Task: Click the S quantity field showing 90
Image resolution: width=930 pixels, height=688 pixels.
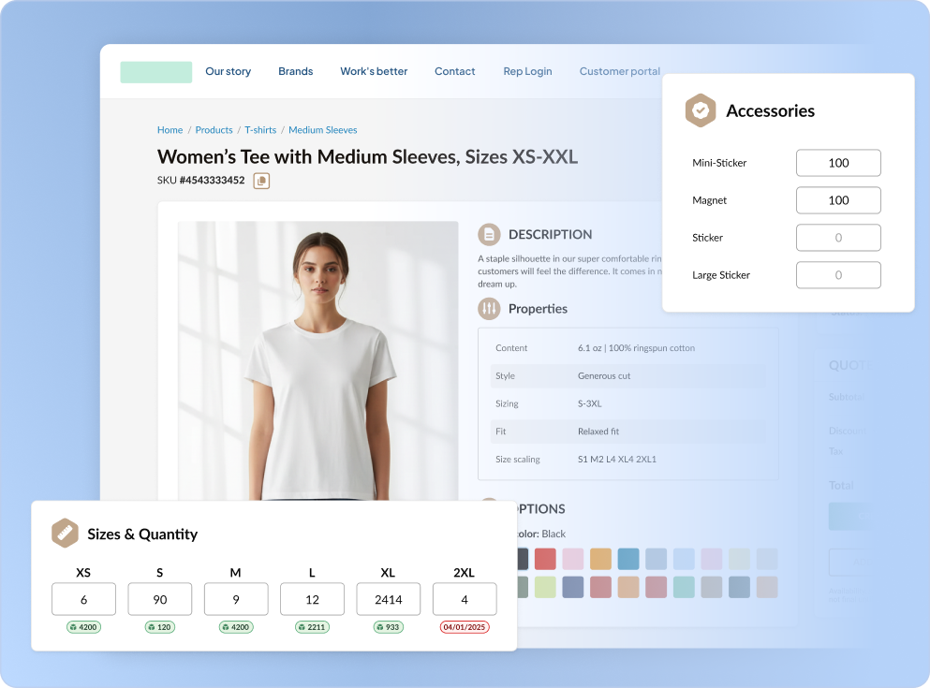Action: click(x=160, y=599)
